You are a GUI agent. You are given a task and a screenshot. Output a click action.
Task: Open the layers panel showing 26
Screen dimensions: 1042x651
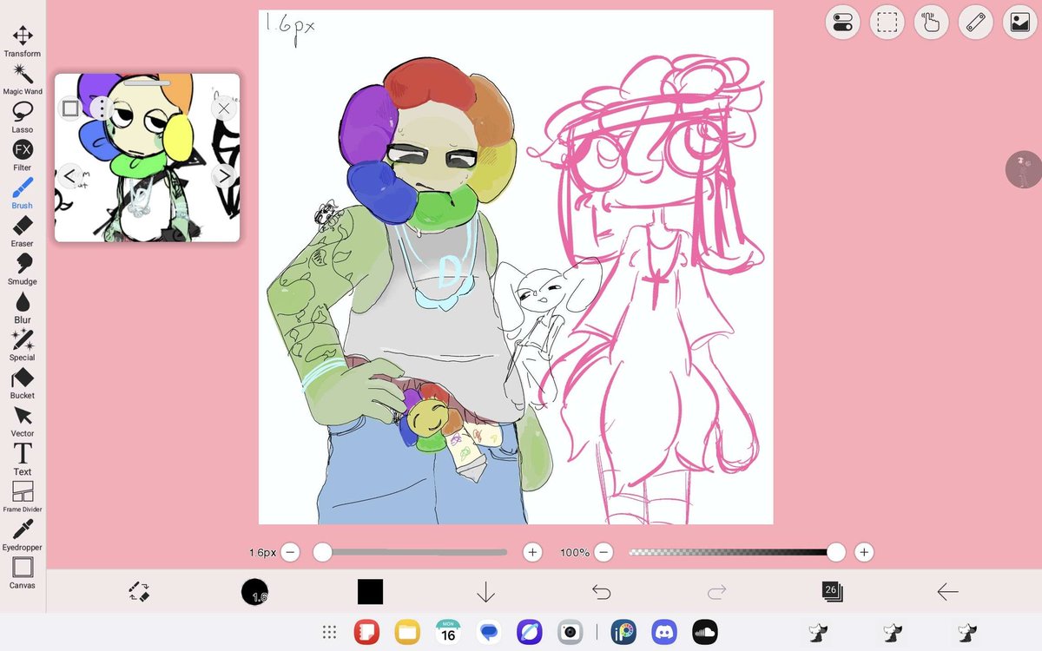pos(832,592)
